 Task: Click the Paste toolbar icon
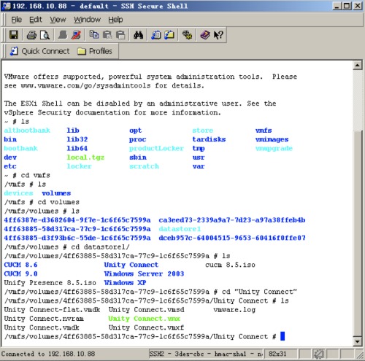click(x=107, y=35)
